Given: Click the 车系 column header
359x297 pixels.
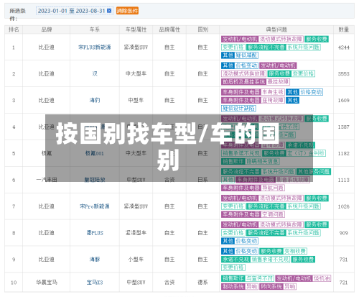Looking at the screenshot, I should pyautogui.click(x=95, y=29).
